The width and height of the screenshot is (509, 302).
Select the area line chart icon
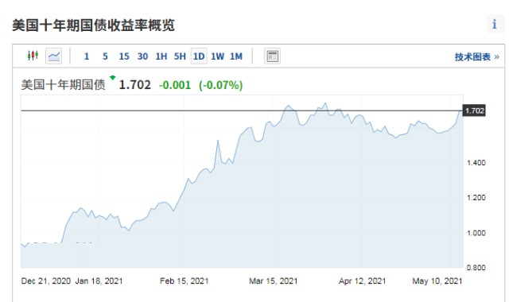pos(53,56)
